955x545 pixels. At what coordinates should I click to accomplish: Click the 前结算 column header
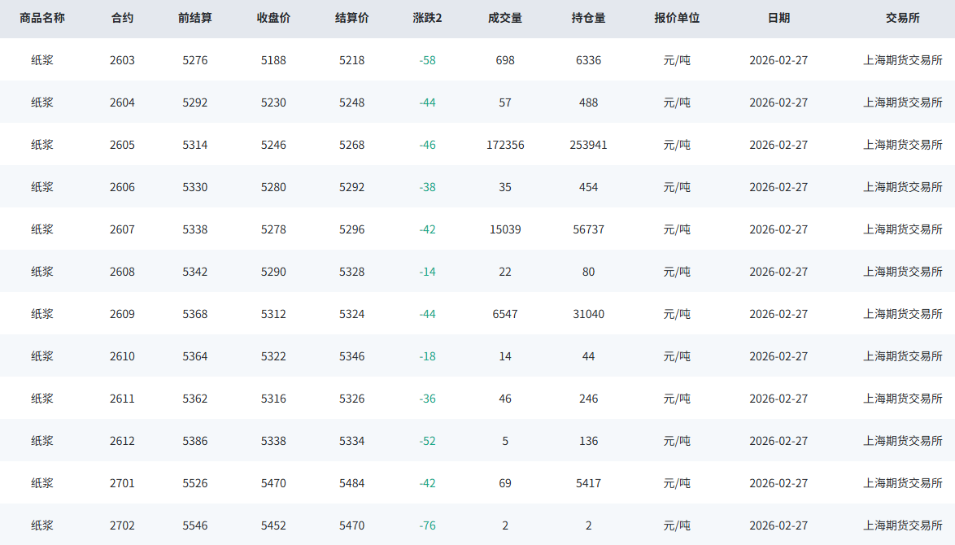[195, 18]
